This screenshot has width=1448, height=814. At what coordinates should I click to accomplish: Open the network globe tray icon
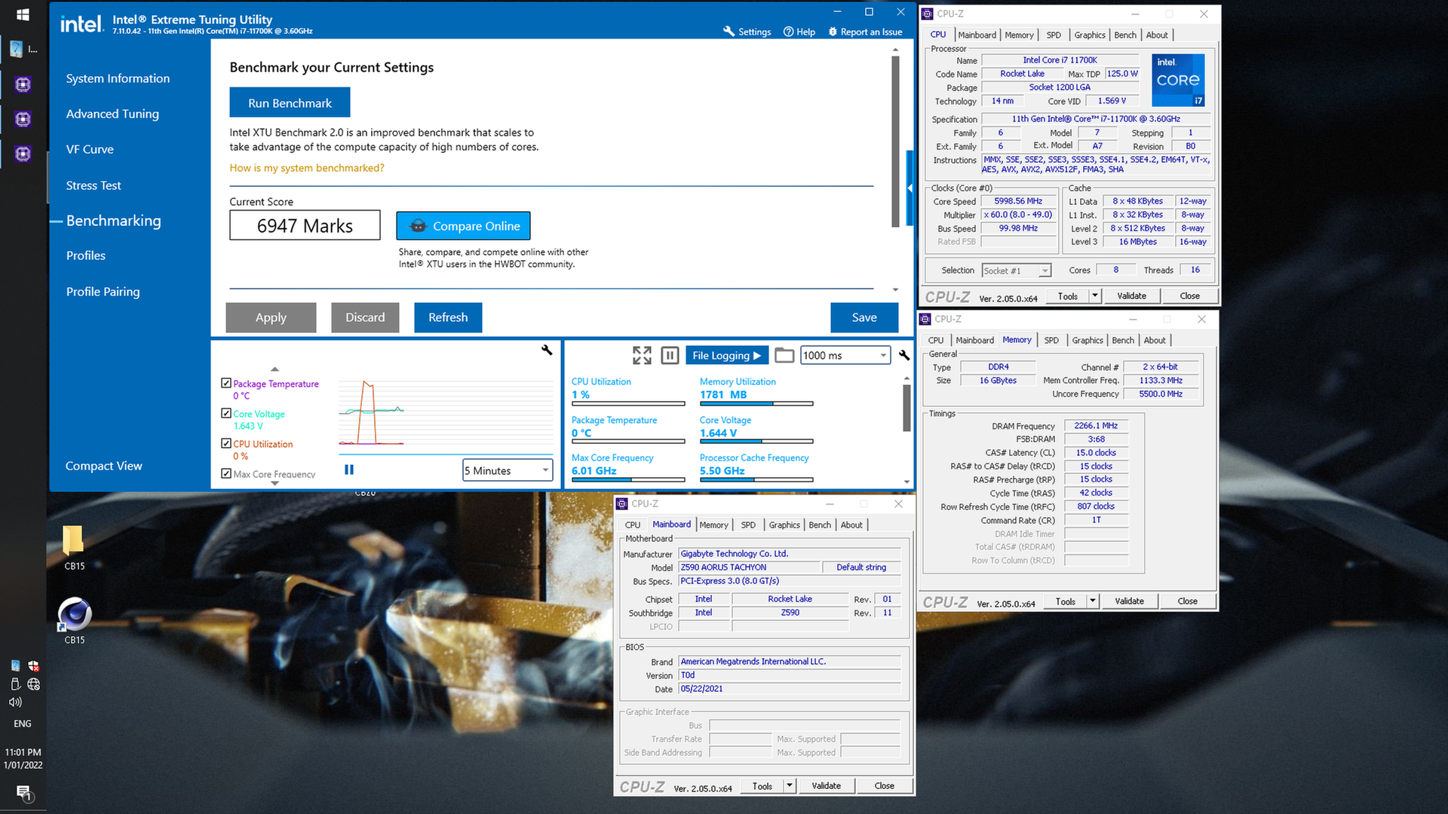click(33, 684)
